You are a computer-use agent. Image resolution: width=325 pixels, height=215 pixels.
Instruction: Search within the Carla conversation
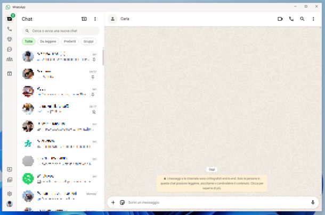tap(302, 19)
